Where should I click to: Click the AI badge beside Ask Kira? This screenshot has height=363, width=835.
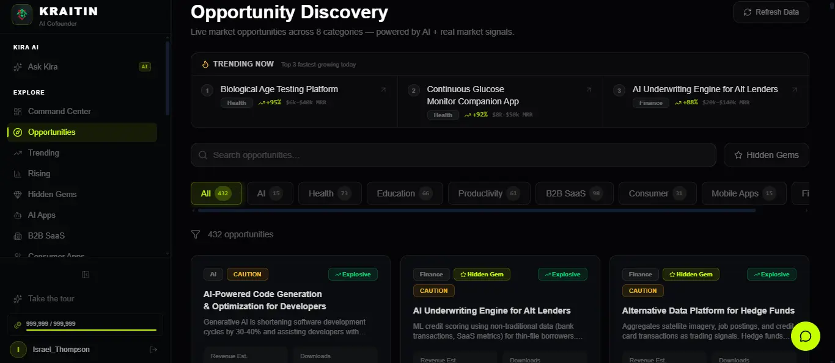tap(144, 66)
